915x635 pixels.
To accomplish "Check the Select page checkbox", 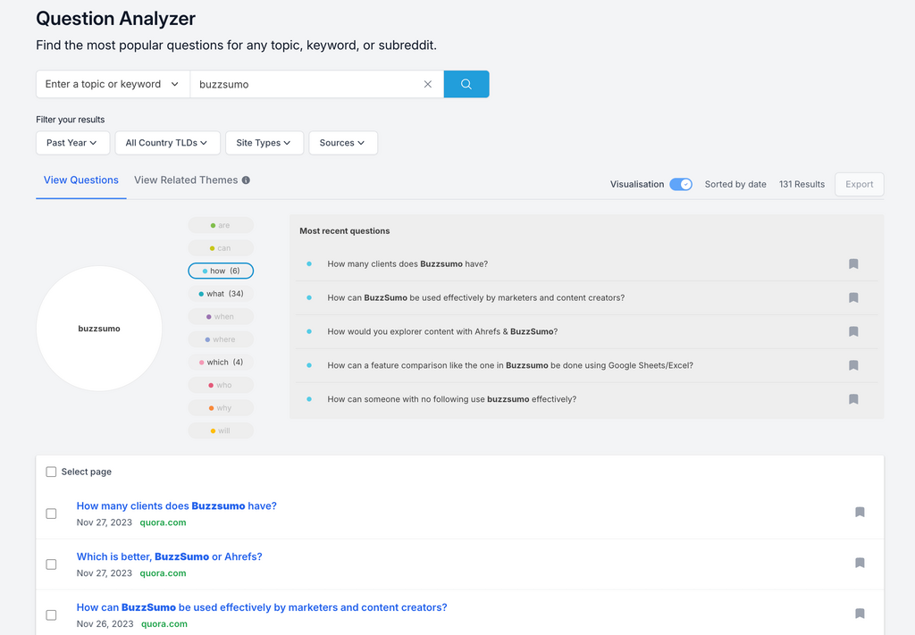I will coord(51,472).
